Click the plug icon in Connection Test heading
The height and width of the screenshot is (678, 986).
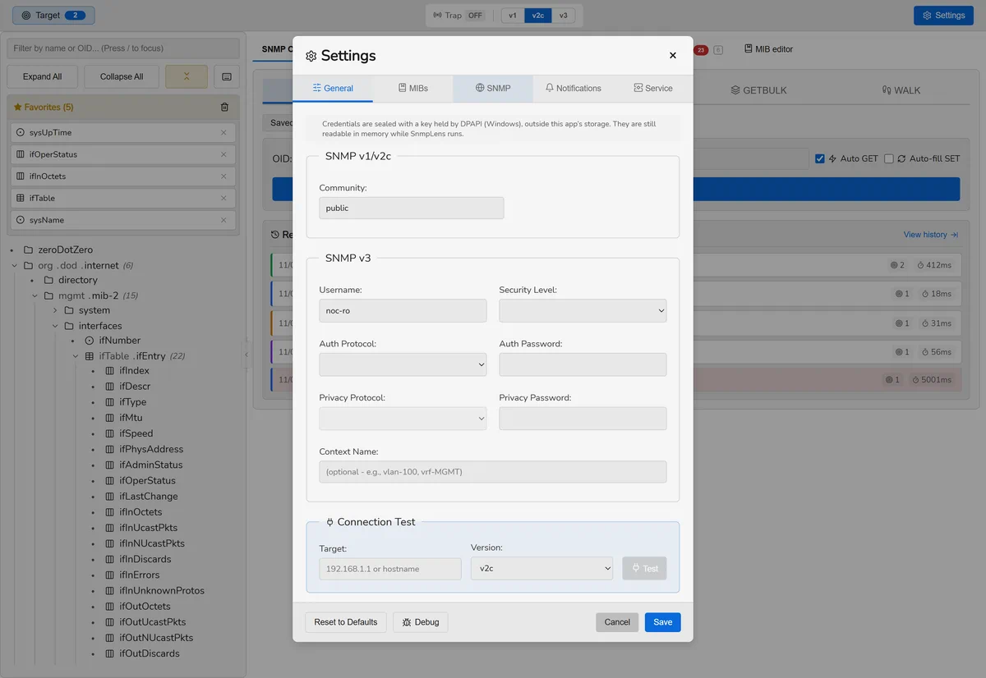pos(330,522)
